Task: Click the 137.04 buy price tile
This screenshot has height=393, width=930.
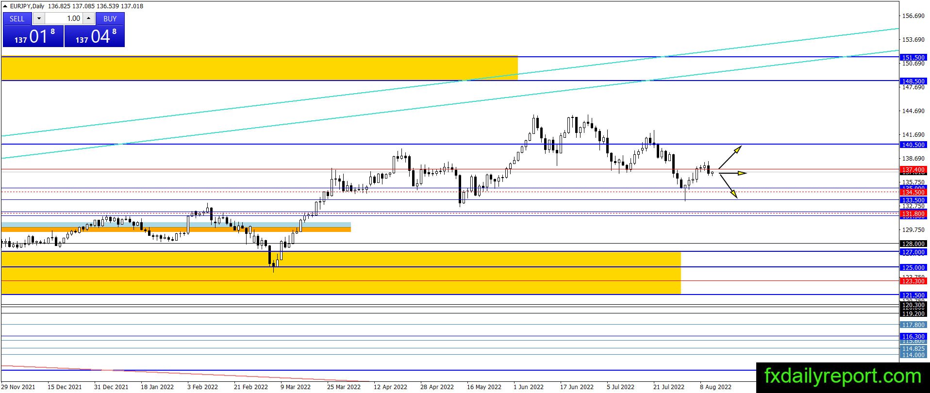Action: point(95,36)
